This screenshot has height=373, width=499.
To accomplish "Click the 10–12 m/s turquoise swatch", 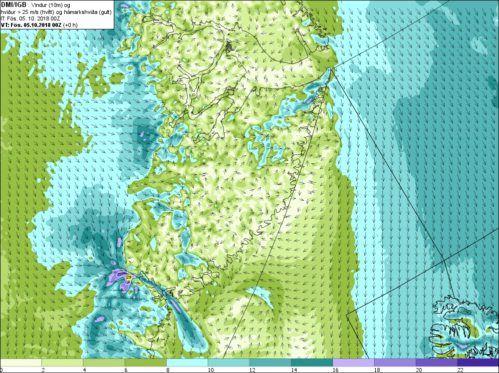I will [x=229, y=363].
